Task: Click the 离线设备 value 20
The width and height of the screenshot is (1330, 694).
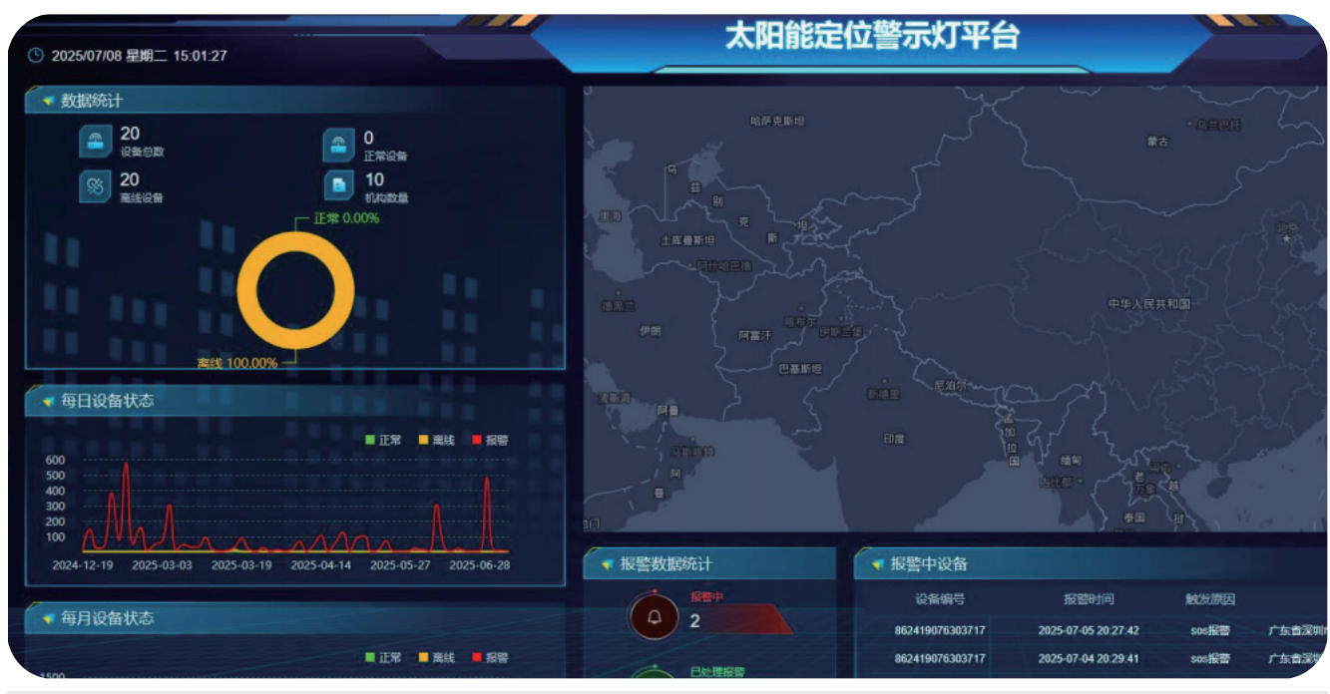Action: pos(130,179)
